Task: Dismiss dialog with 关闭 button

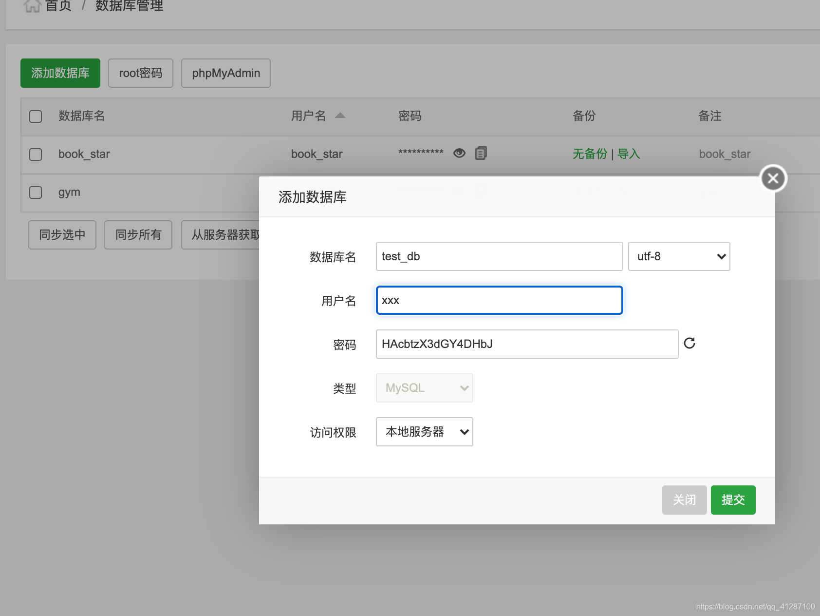Action: coord(685,500)
